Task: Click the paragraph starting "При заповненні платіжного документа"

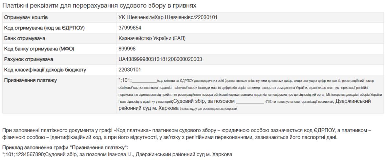Action: click(x=187, y=134)
